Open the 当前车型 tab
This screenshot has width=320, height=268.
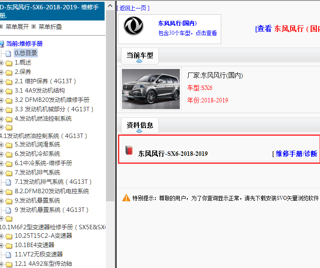pos(140,56)
